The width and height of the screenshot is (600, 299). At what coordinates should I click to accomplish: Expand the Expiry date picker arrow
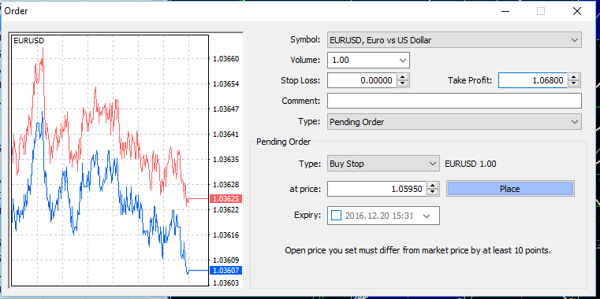(x=427, y=216)
